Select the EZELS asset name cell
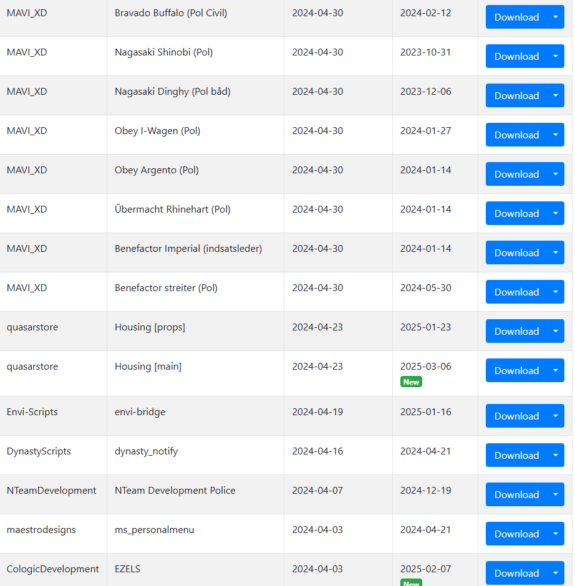 pyautogui.click(x=195, y=569)
